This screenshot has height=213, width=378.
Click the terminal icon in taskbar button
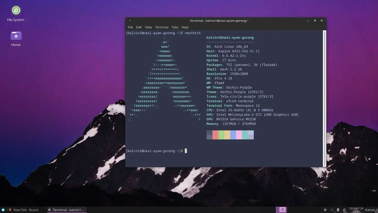click(x=49, y=210)
